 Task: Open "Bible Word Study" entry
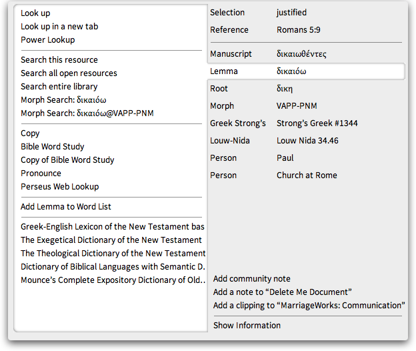[53, 147]
